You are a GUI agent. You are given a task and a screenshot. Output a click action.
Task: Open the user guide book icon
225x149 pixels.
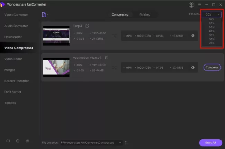coord(8,141)
